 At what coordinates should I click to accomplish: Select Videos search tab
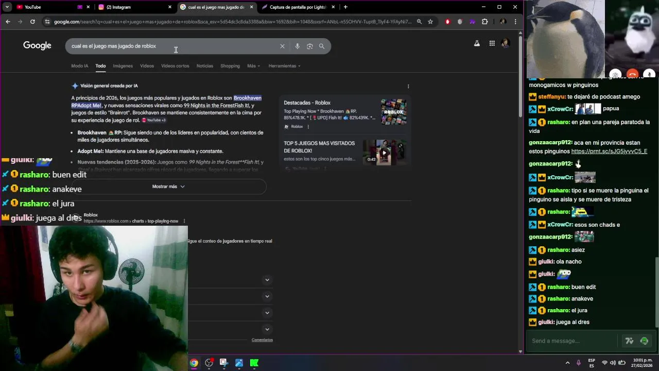pyautogui.click(x=147, y=66)
